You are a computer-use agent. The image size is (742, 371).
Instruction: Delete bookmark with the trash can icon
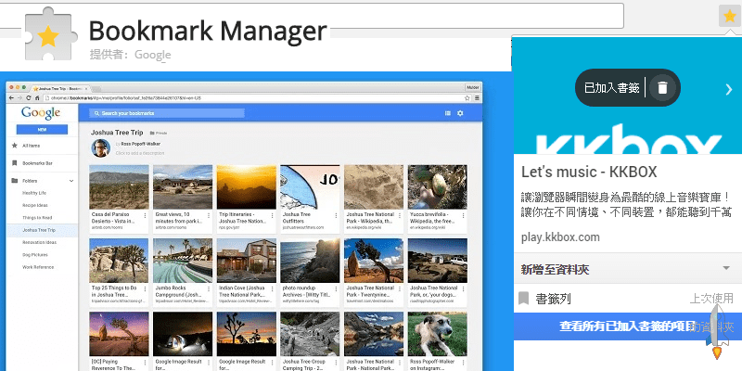(662, 88)
